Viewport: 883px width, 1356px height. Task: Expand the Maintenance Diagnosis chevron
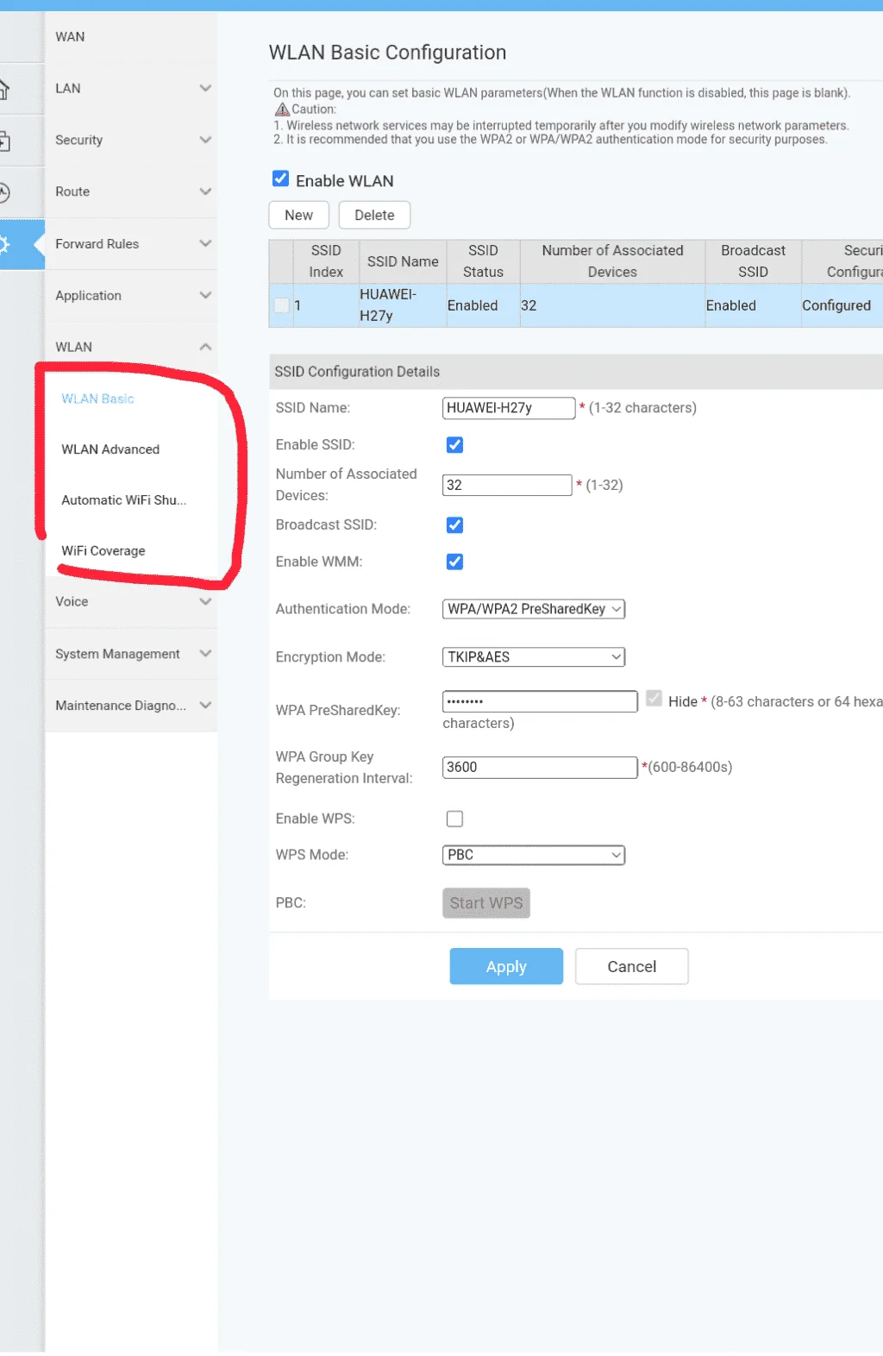pos(205,705)
